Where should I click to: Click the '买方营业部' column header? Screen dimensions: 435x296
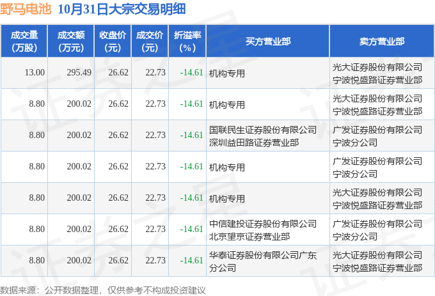pyautogui.click(x=267, y=42)
